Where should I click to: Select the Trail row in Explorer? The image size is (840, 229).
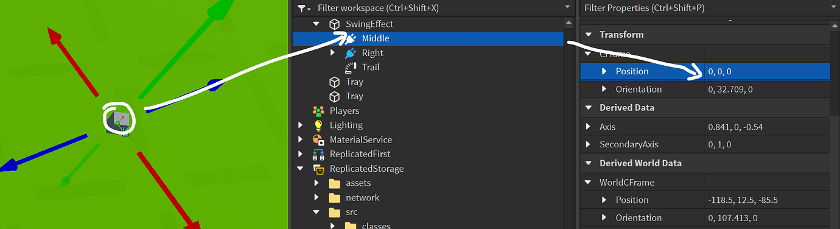click(428, 67)
